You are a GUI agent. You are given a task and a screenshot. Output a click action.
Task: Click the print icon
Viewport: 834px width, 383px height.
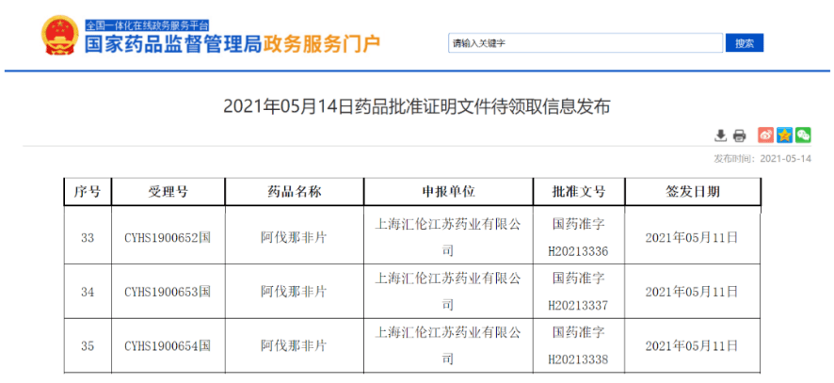(739, 136)
